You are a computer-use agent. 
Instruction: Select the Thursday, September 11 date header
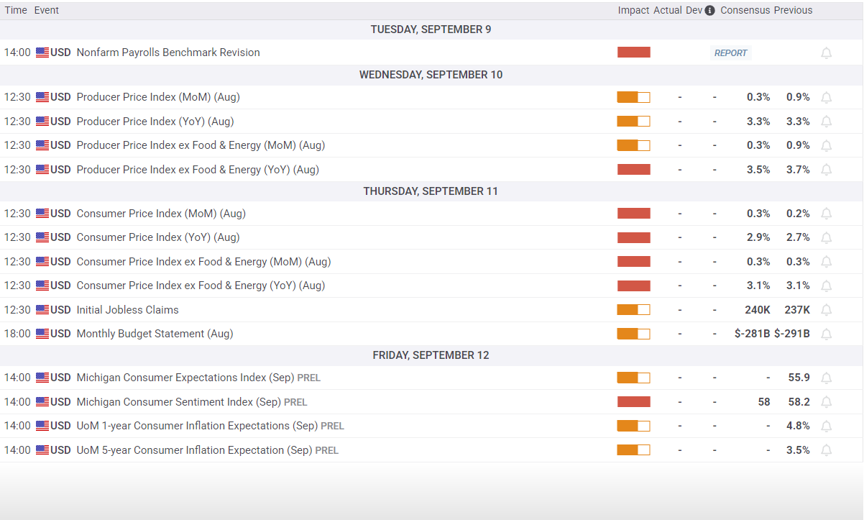click(431, 191)
